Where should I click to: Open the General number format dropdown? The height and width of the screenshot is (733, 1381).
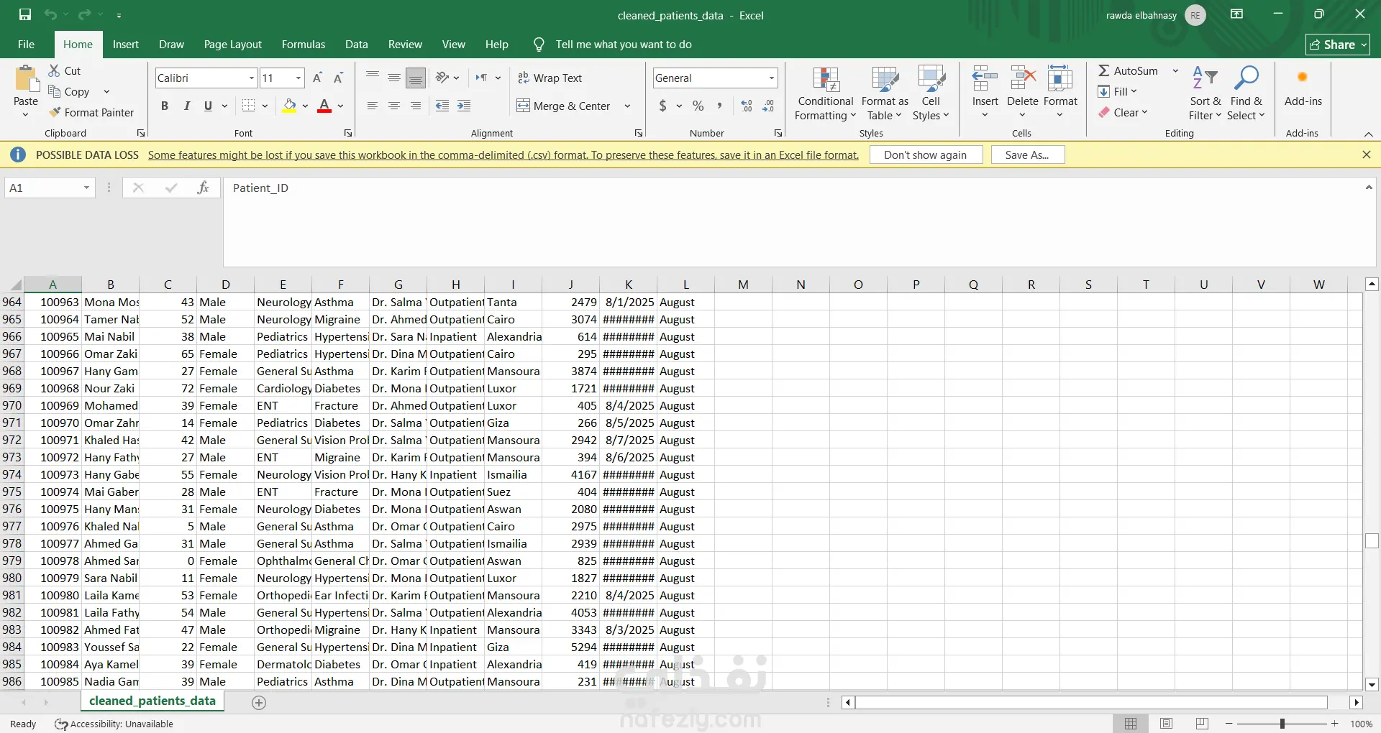pyautogui.click(x=772, y=78)
